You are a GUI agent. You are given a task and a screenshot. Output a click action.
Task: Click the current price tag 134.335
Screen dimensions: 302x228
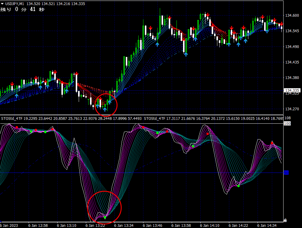(x=292, y=90)
